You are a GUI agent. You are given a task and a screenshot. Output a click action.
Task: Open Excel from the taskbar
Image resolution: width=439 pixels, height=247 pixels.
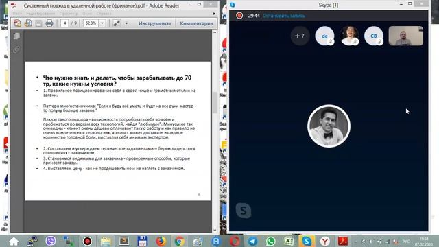coord(289,241)
